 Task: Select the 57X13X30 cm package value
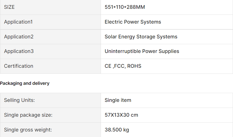(x=121, y=115)
